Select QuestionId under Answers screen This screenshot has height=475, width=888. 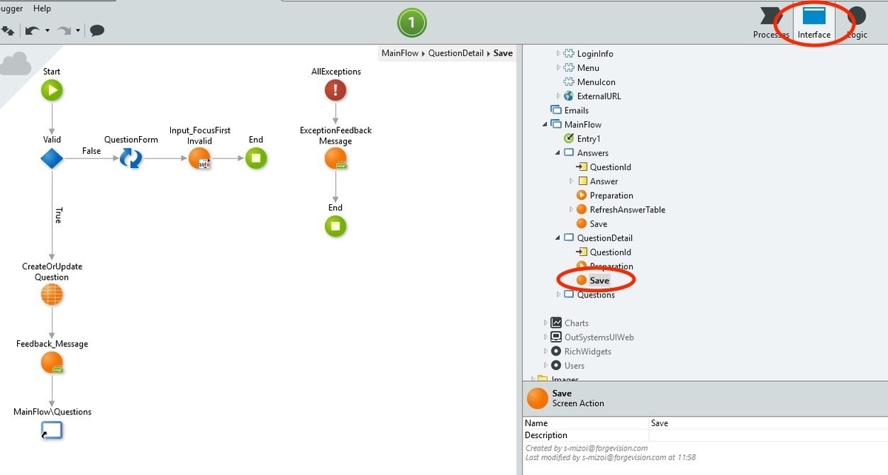pyautogui.click(x=610, y=167)
